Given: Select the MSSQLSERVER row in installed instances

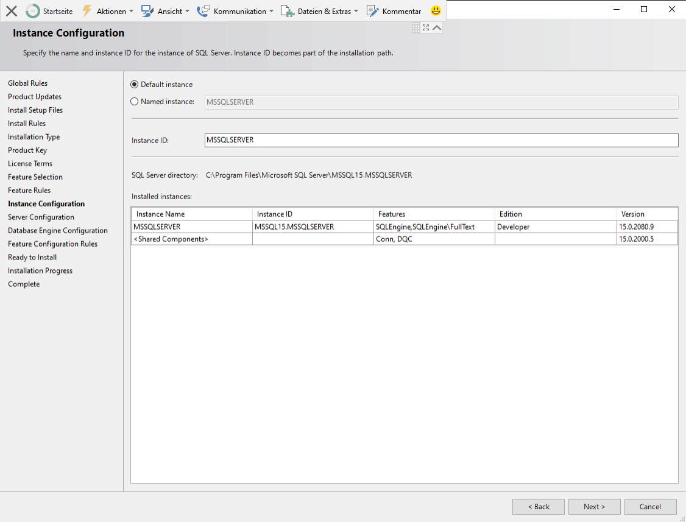Looking at the screenshot, I should pos(191,227).
